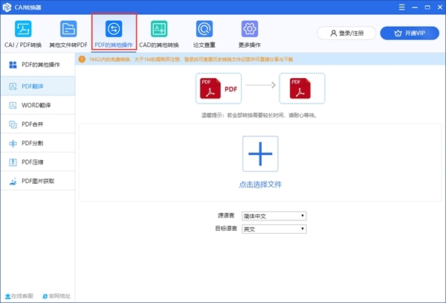Screen dimensions: 446x303
Task: Select 其他文件转PDF toolbar icon
Action: pos(68,29)
